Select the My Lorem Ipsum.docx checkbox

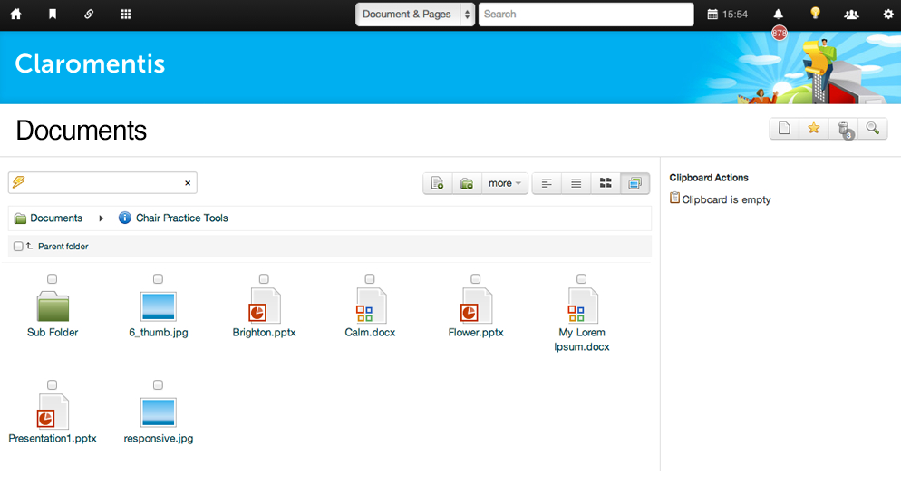tap(582, 279)
